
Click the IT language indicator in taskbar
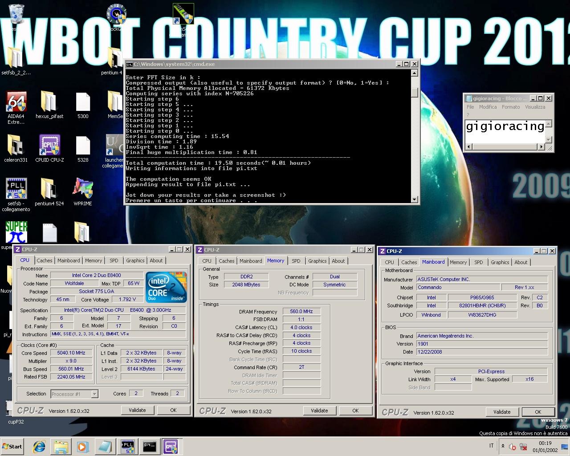click(491, 446)
